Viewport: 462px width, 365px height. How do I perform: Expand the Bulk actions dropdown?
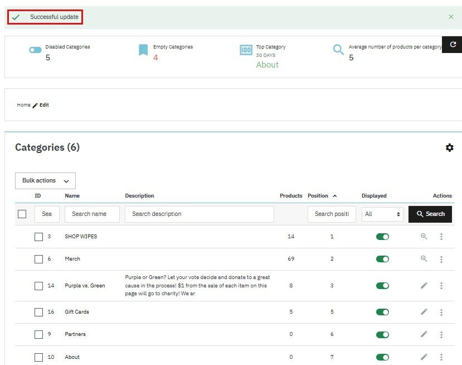45,181
